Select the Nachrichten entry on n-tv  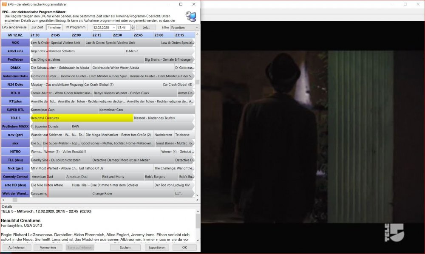click(164, 135)
